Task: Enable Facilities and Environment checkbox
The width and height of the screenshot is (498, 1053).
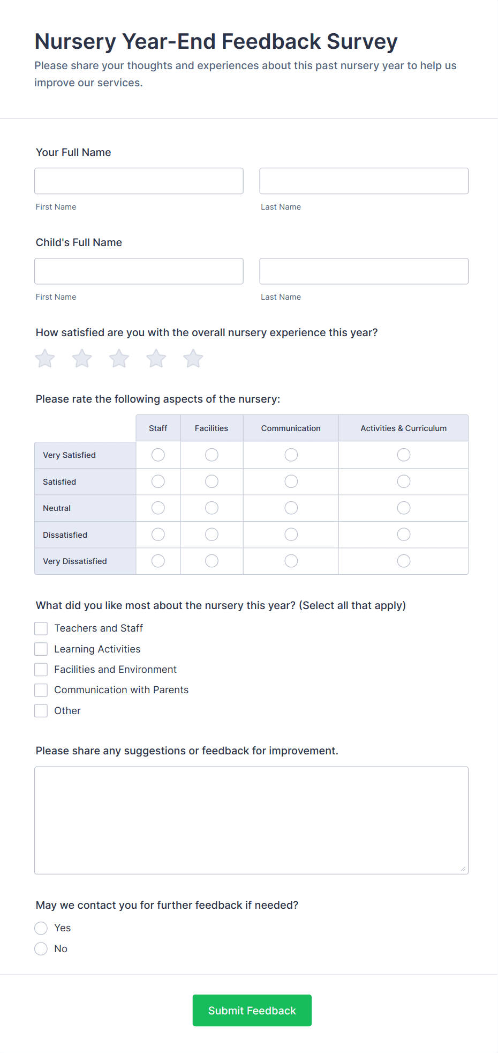Action: 41,670
